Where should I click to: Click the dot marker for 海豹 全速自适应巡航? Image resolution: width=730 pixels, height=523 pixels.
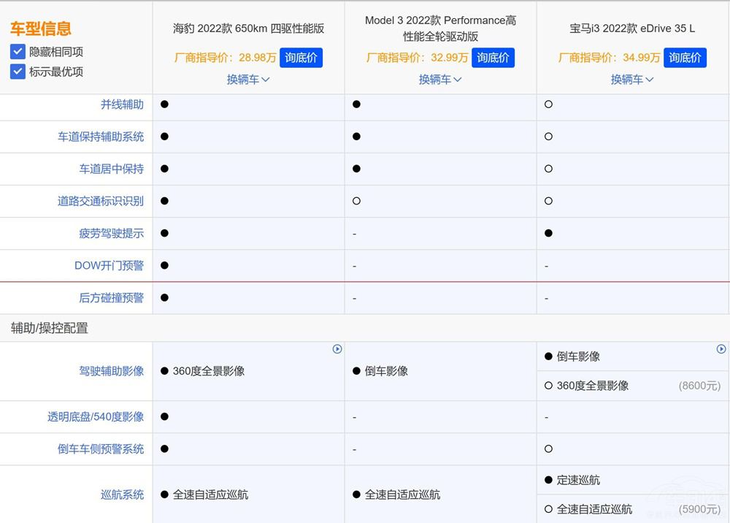164,495
